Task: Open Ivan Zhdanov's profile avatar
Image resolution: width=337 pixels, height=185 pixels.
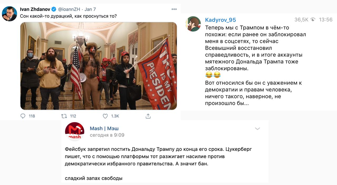Action: (9, 14)
